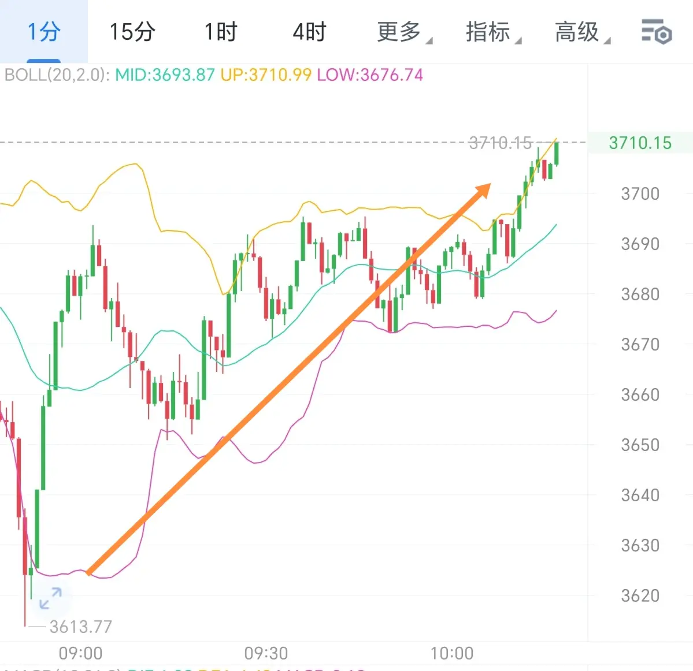Expand chart to fullscreen with arrows icon
Image resolution: width=693 pixels, height=671 pixels.
[50, 598]
